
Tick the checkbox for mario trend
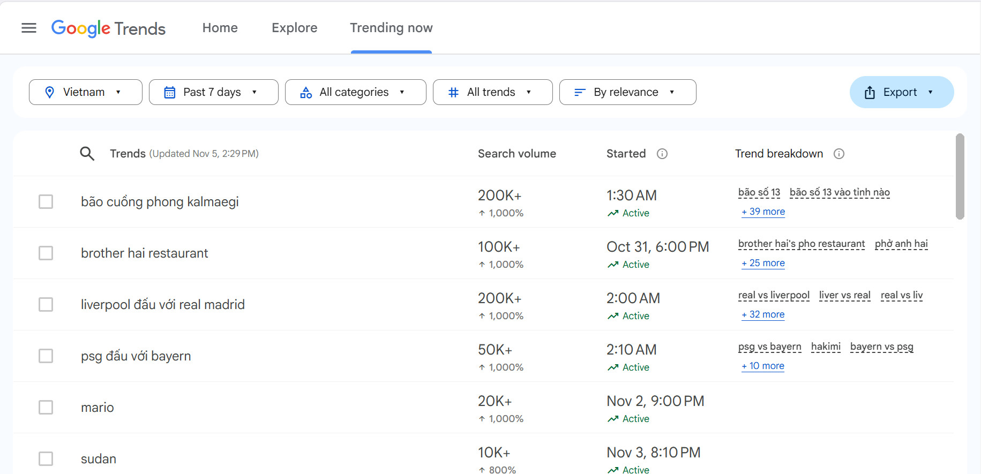pyautogui.click(x=46, y=408)
